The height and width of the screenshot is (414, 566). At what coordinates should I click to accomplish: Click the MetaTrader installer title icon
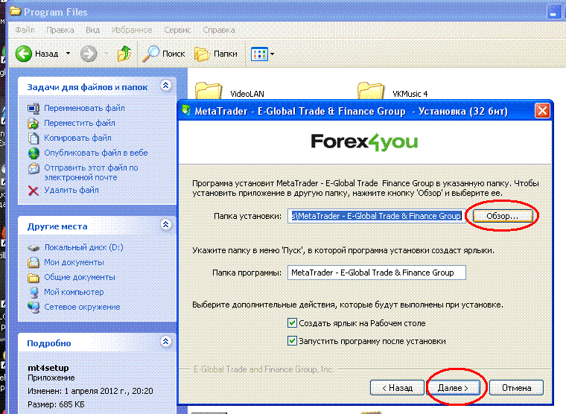point(186,110)
